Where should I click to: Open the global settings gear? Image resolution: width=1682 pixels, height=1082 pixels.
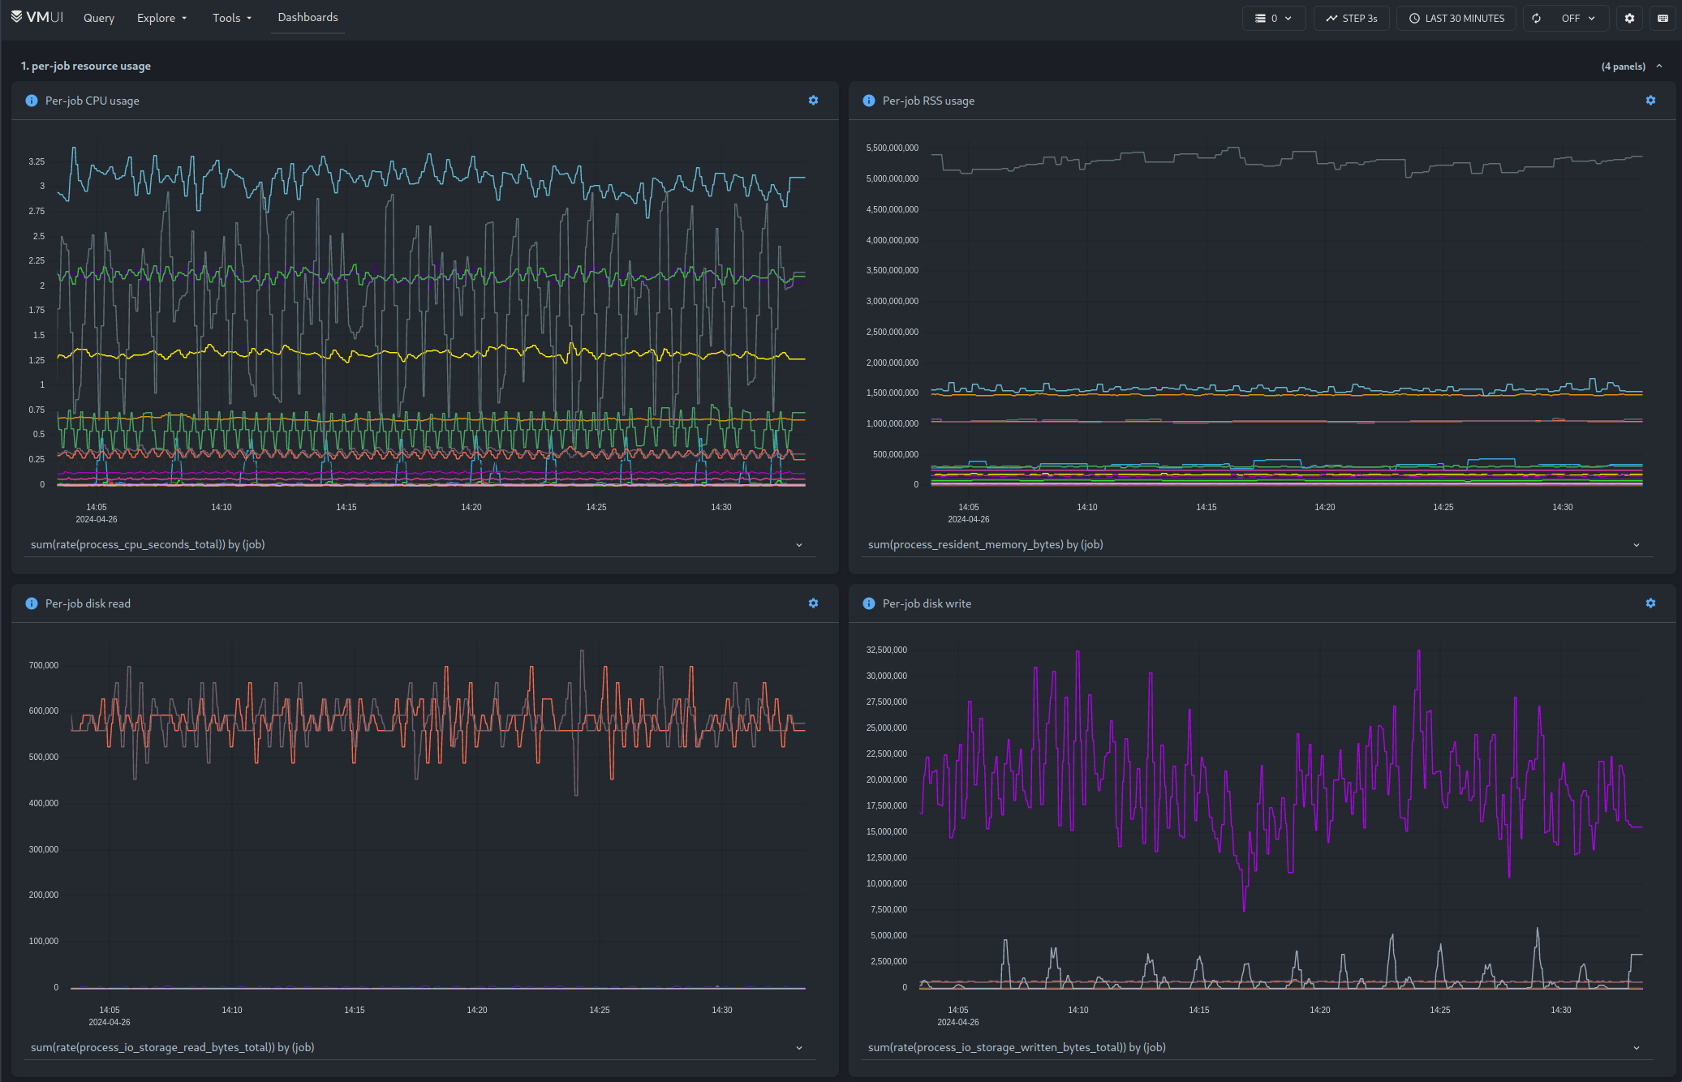tap(1629, 18)
